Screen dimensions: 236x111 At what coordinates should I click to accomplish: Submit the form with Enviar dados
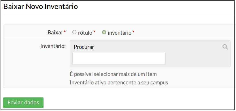click(23, 103)
